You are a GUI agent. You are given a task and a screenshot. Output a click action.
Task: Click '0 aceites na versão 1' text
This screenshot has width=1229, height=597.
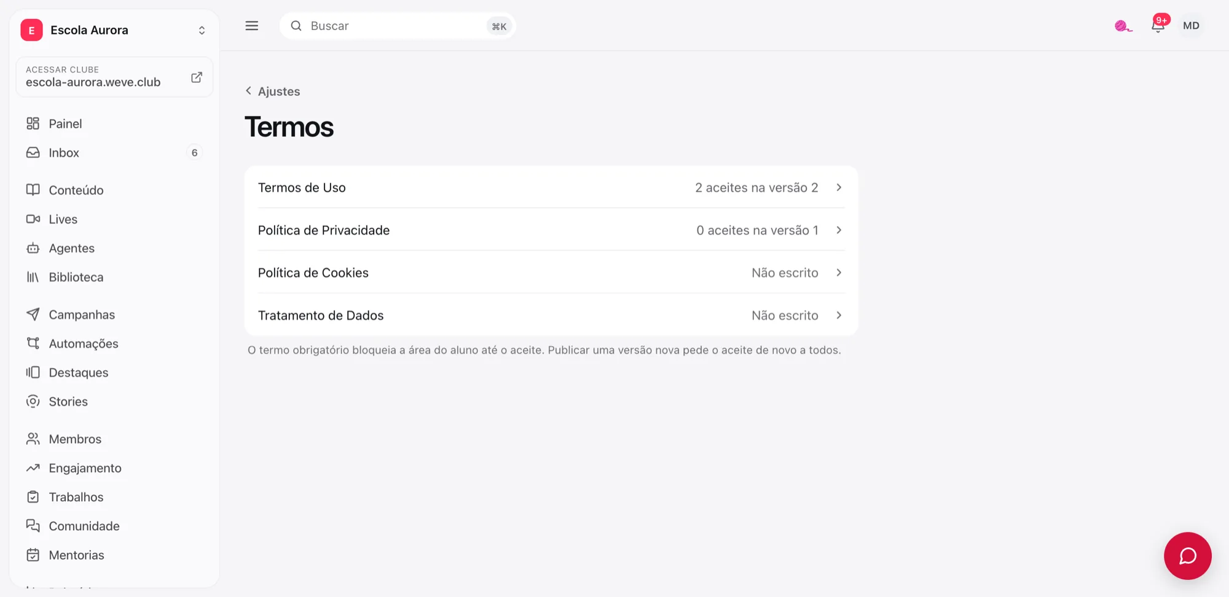[x=757, y=230]
